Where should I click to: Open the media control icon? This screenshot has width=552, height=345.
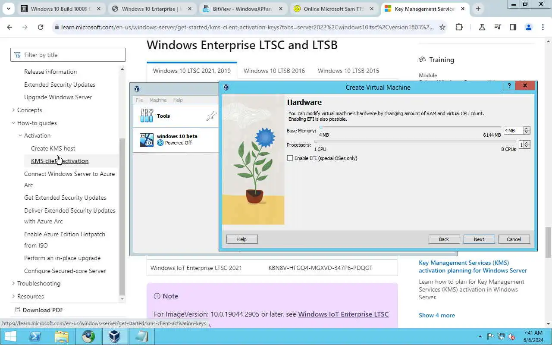(498, 27)
